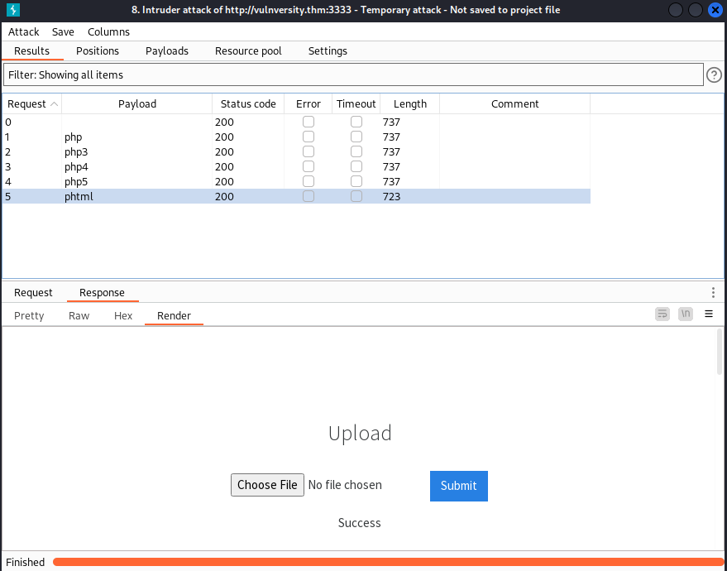Toggle the Error checkbox in the php5 row
This screenshot has height=571, width=727.
308,181
